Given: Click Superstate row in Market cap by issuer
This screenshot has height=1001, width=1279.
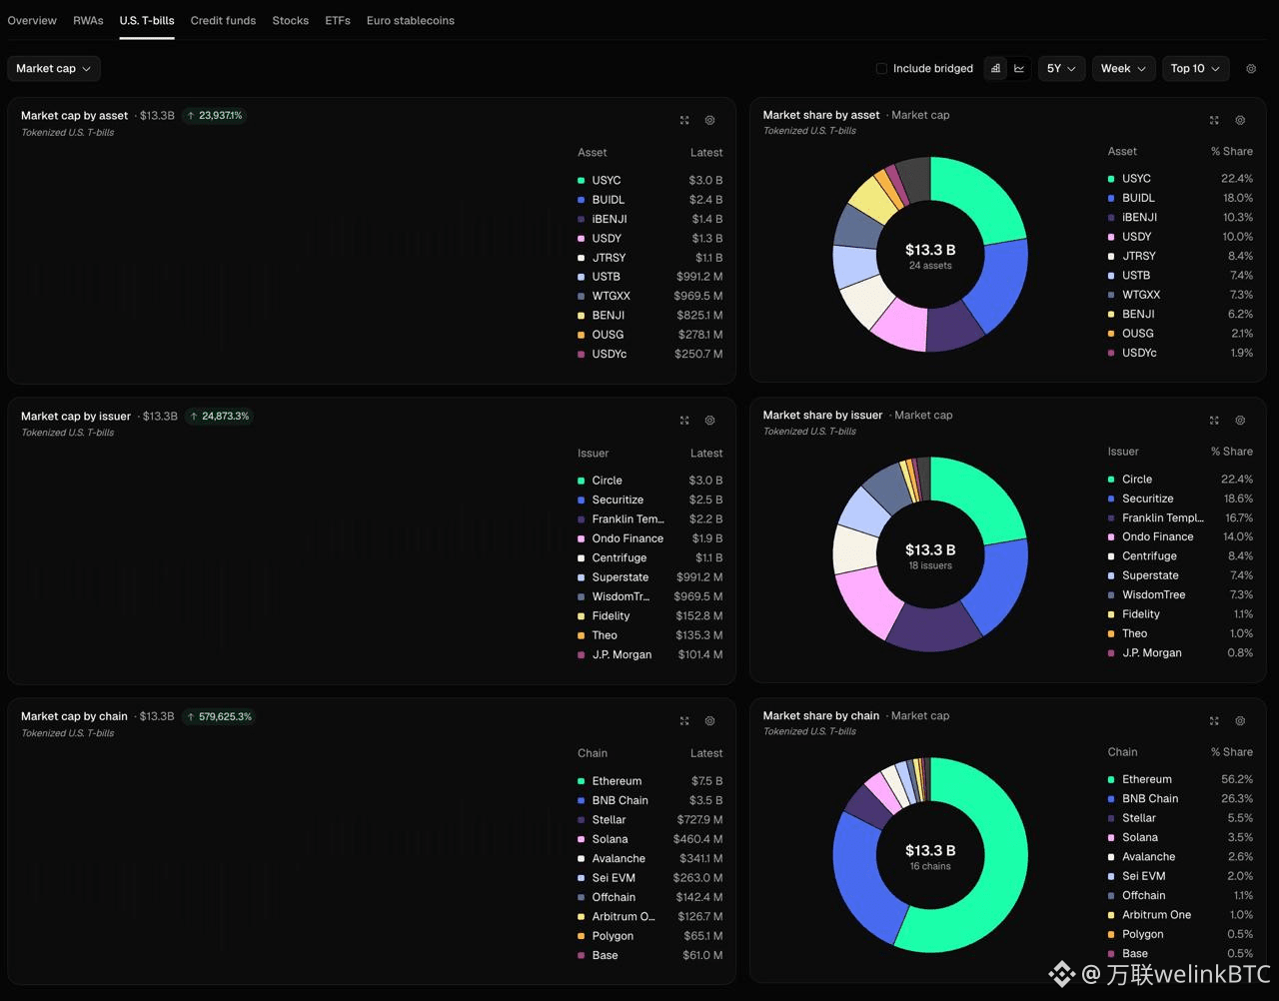Looking at the screenshot, I should [650, 577].
